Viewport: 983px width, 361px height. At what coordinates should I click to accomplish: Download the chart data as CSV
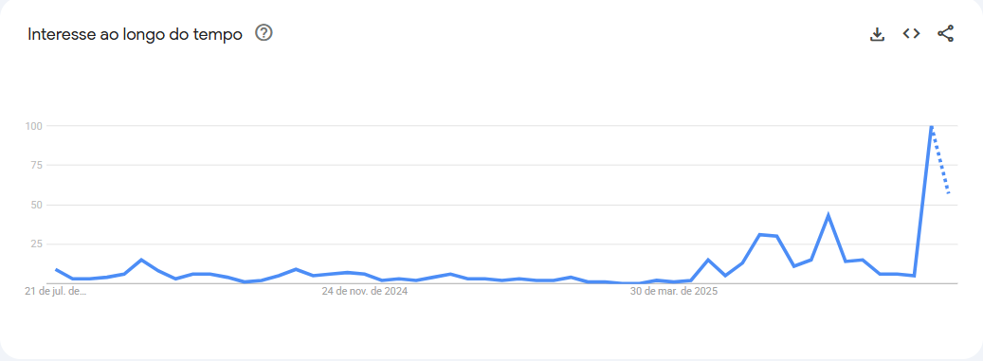(877, 34)
